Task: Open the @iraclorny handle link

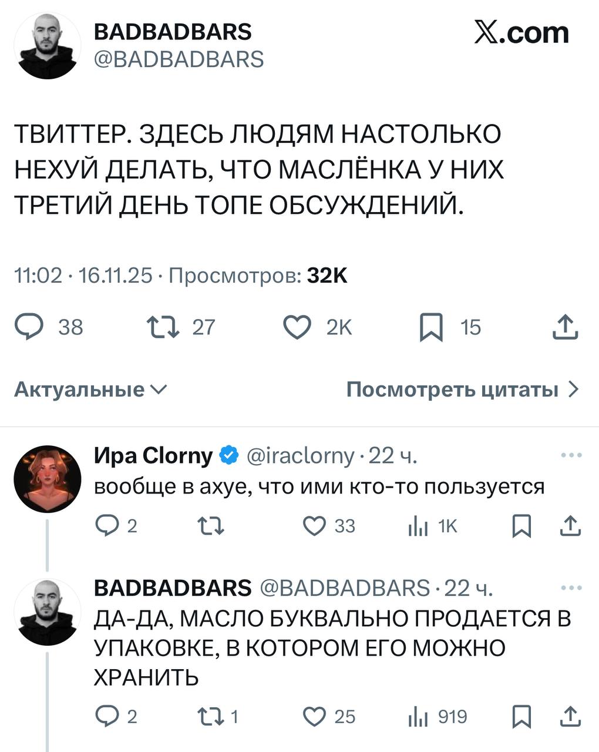Action: tap(301, 455)
